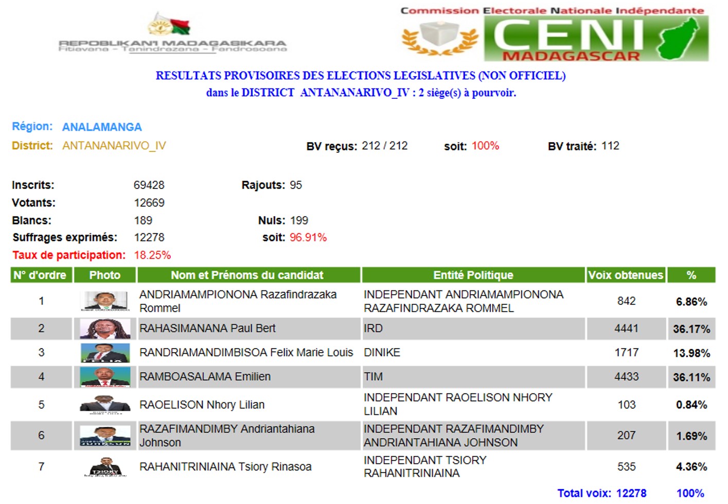
Task: Click the Voix obtenues column header
Action: (x=626, y=275)
